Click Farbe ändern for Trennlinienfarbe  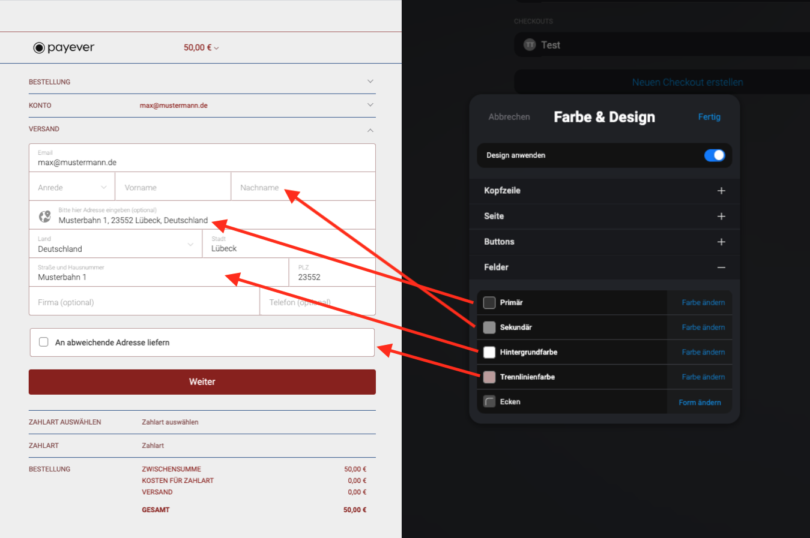(703, 377)
